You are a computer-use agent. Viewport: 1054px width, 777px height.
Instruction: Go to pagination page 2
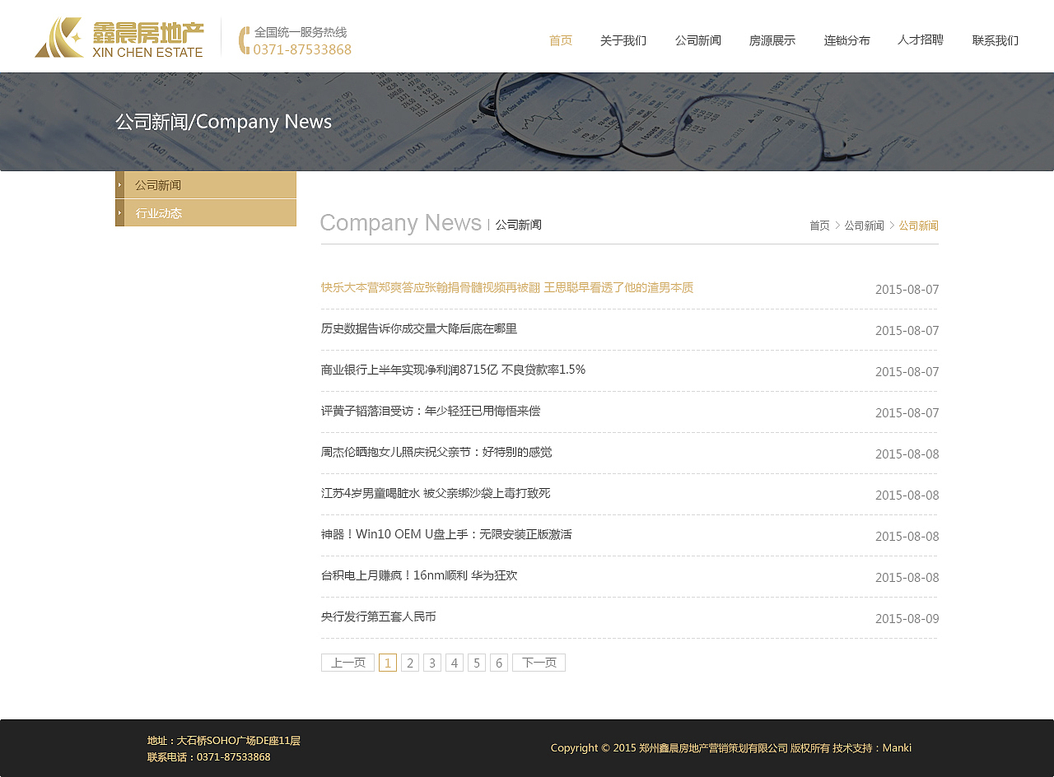[x=410, y=663]
